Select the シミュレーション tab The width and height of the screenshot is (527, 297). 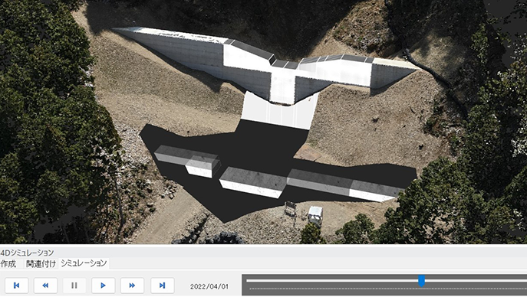tap(84, 263)
